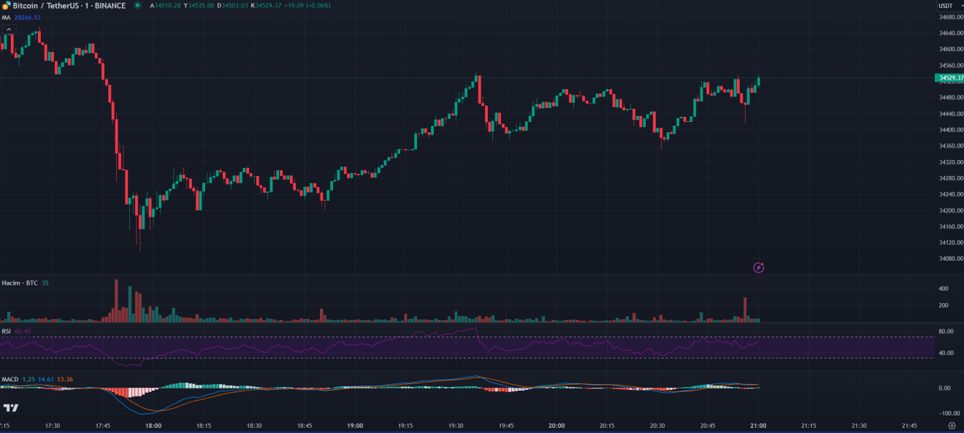The width and height of the screenshot is (964, 433).
Task: Collapse the indicator legend with the chevron
Action: pos(9,29)
